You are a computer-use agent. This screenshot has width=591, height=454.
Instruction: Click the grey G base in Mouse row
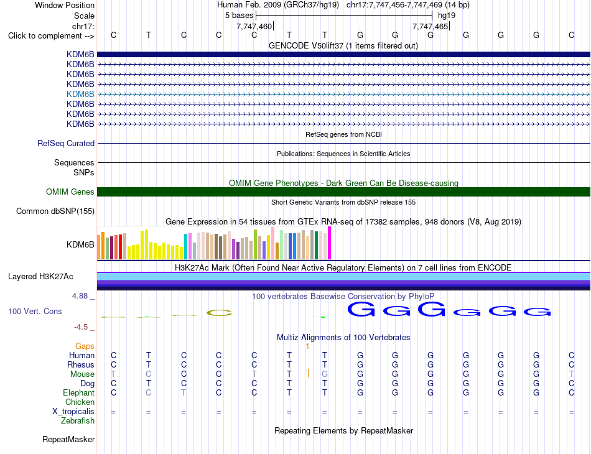[x=325, y=374]
